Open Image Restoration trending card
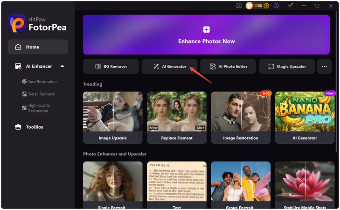The image size is (340, 210). tap(241, 118)
